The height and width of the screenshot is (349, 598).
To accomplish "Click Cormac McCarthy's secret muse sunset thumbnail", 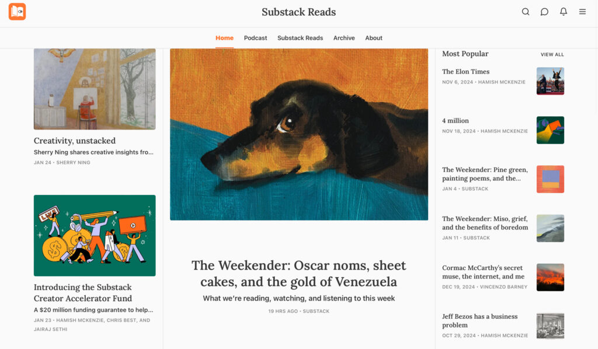I will click(550, 277).
